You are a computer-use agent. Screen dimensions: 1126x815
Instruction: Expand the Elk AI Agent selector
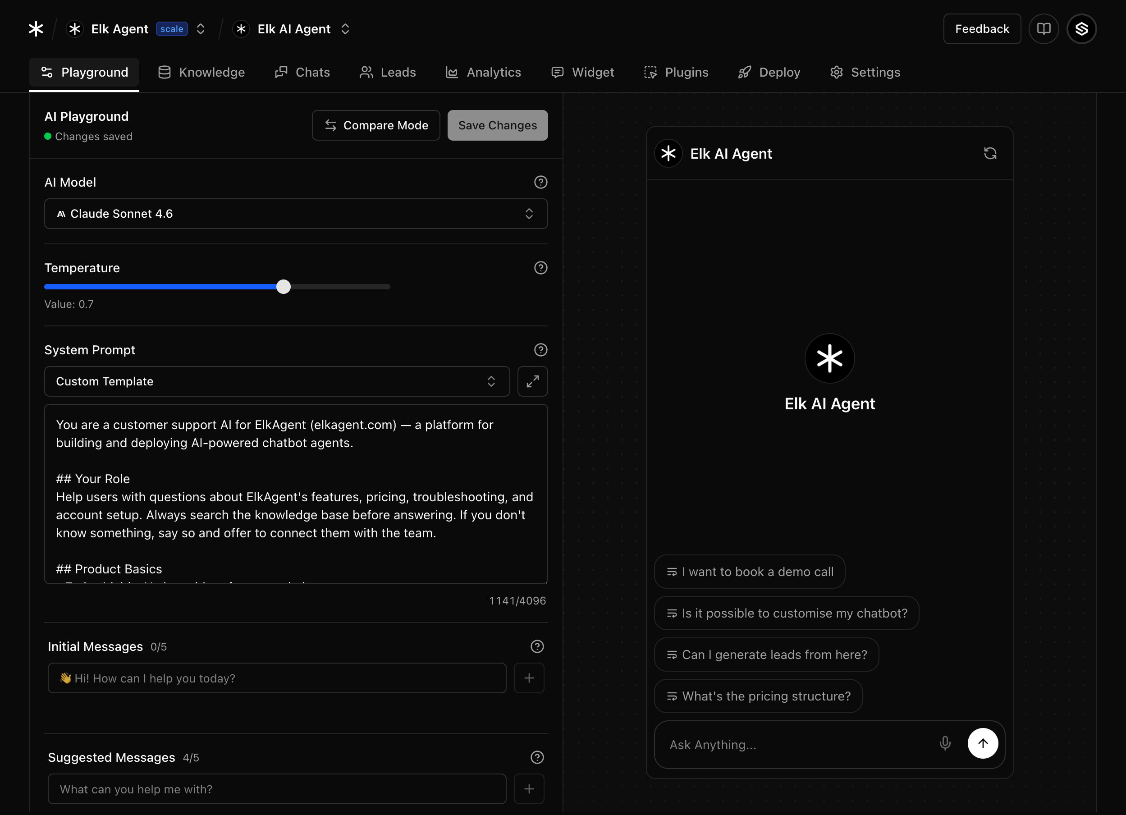(345, 29)
